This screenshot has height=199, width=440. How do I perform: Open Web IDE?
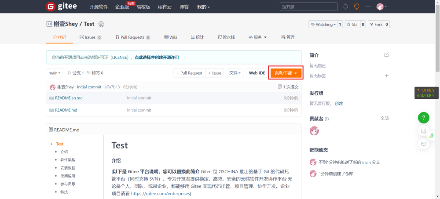click(x=257, y=73)
